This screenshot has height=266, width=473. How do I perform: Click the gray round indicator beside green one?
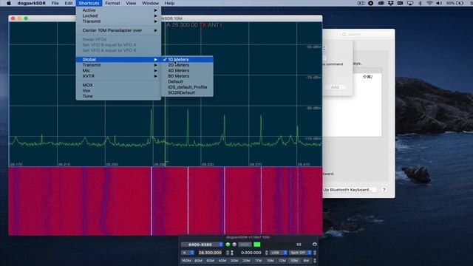234,245
